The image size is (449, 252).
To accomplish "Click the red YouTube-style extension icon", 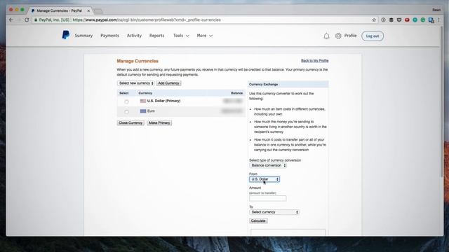I will [407, 20].
